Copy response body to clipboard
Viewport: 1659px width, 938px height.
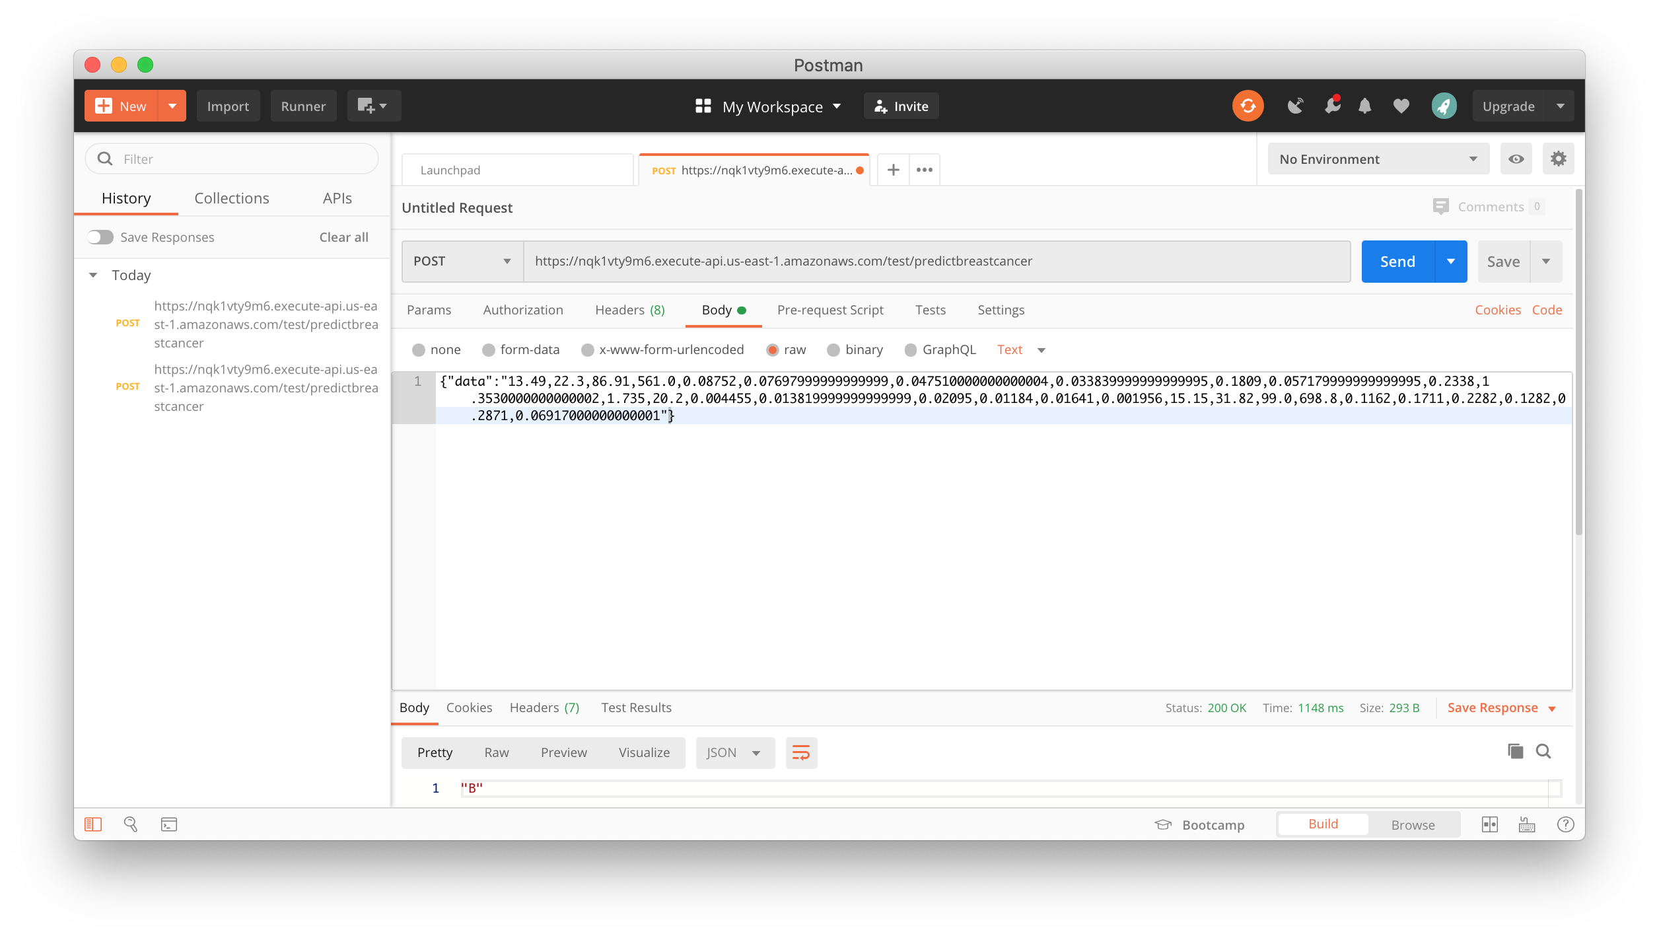pos(1515,751)
